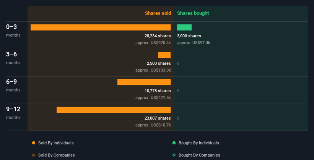Viewport: 314px width, 160px height.
Task: Toggle the Sold By Individuals legend label
Action: point(56,143)
